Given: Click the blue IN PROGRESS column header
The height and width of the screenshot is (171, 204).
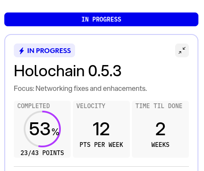Looking at the screenshot, I should [101, 19].
